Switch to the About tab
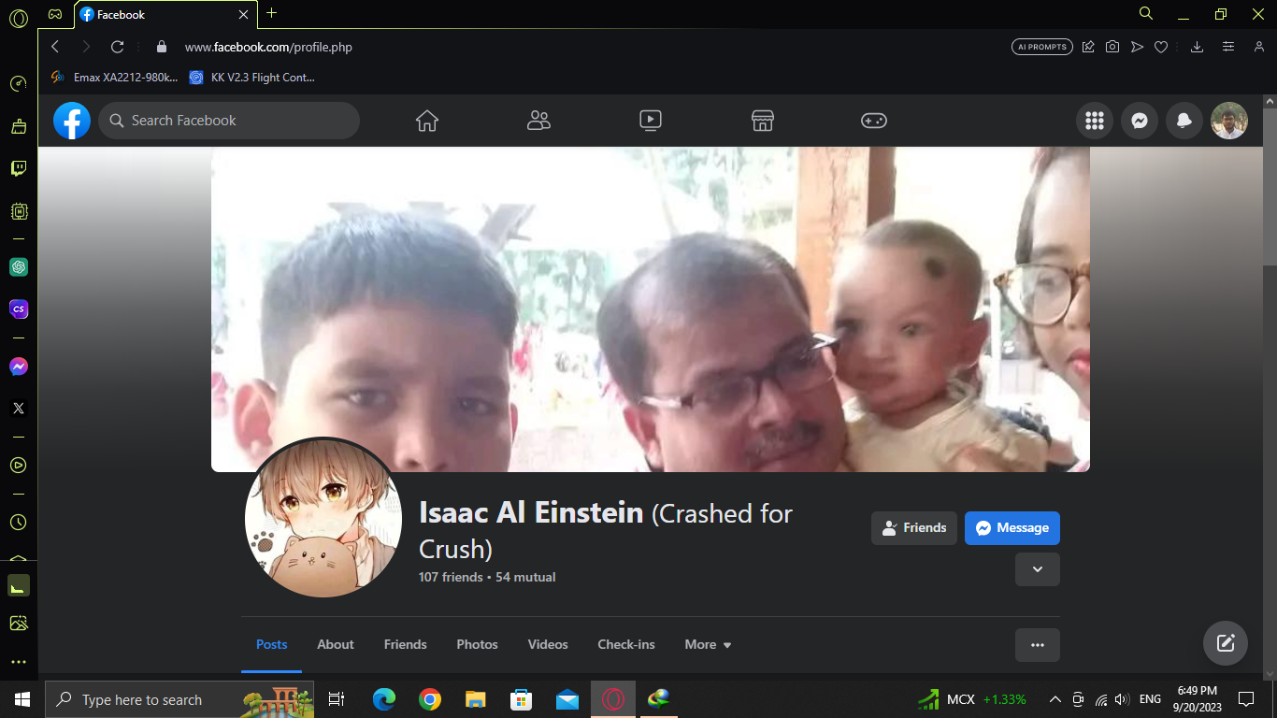The height and width of the screenshot is (718, 1277). [336, 644]
